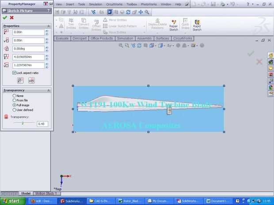
Task: Switch to Model tab
Action: [x=26, y=194]
